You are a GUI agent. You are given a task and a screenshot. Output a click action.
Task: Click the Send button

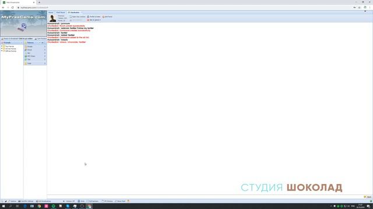coord(368,197)
